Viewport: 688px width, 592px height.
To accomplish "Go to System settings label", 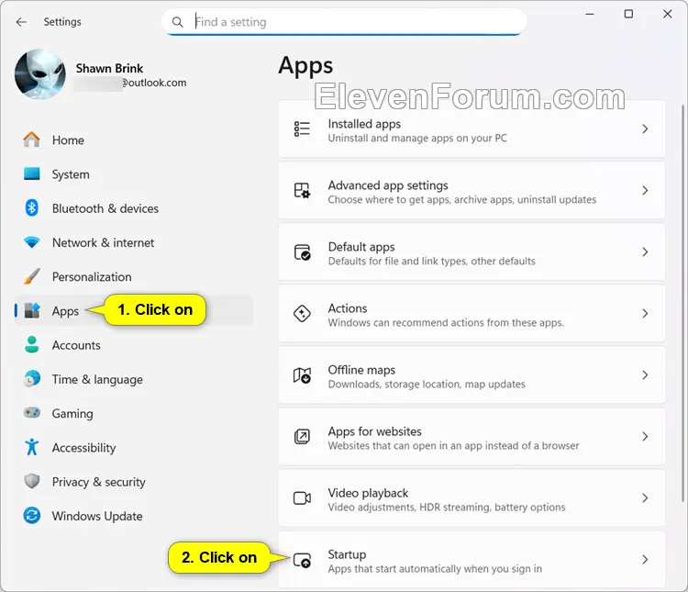I will (71, 174).
